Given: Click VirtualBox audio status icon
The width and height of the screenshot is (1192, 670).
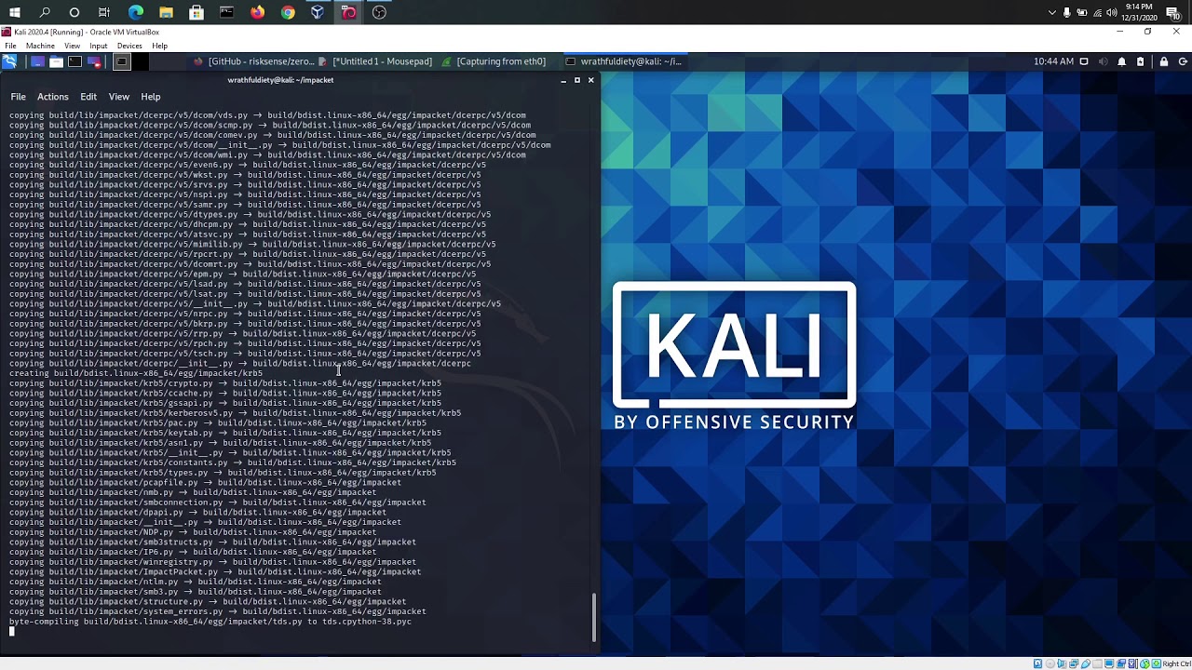Looking at the screenshot, I should tap(1062, 663).
